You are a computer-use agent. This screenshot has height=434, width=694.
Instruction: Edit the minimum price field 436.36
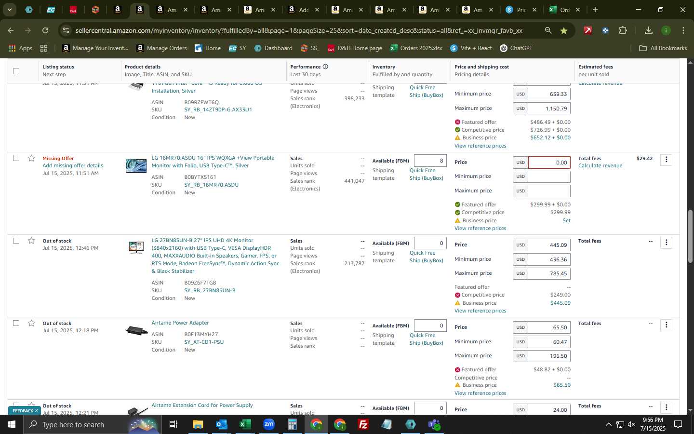[x=549, y=259]
